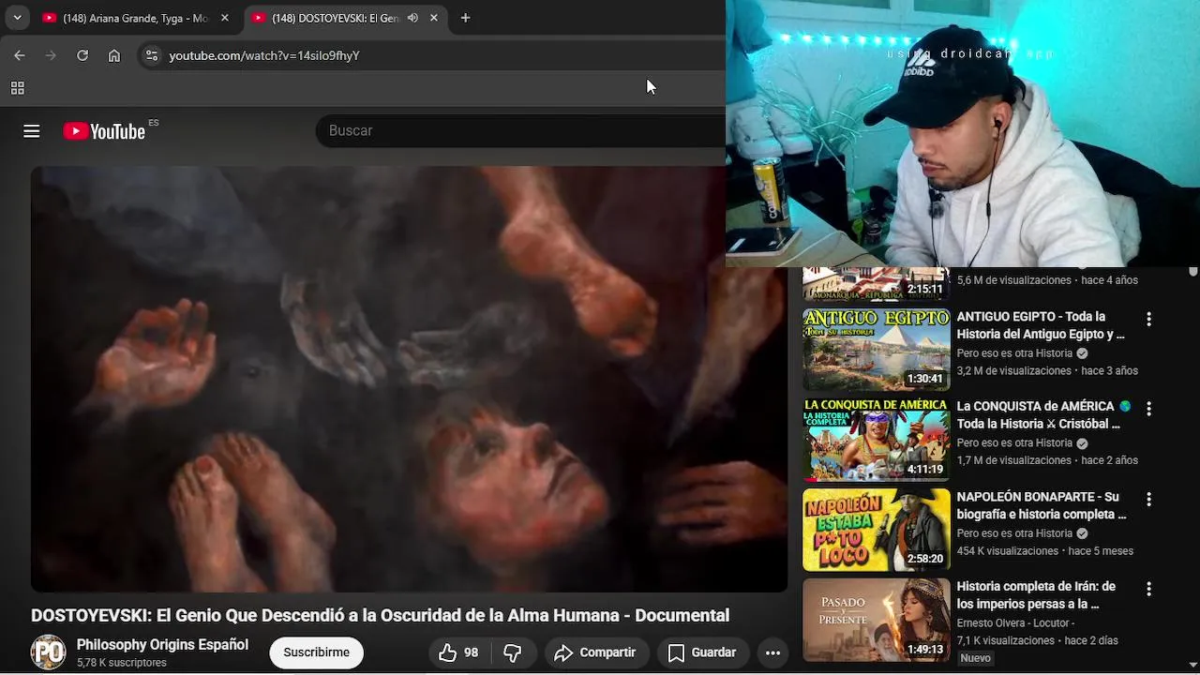Subscribe with the Suscribirme button
This screenshot has height=675, width=1200.
(316, 652)
